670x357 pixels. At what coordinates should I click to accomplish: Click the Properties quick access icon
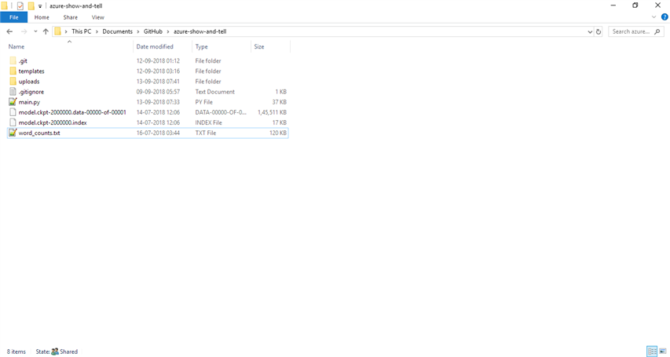[20, 6]
